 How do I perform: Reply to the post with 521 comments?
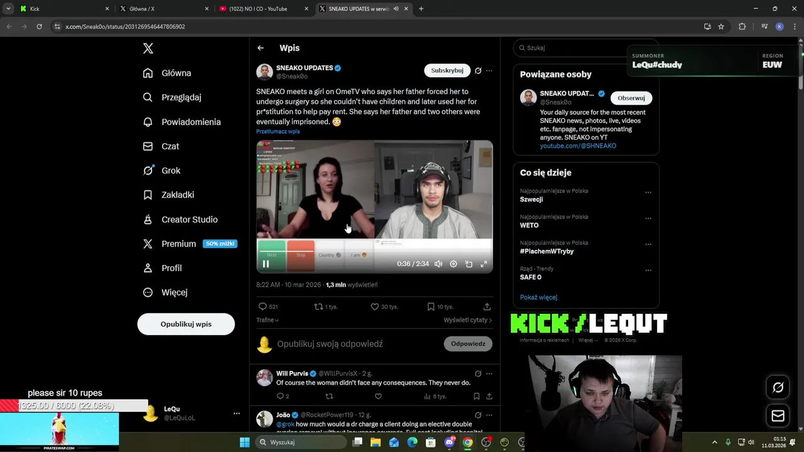(x=268, y=306)
